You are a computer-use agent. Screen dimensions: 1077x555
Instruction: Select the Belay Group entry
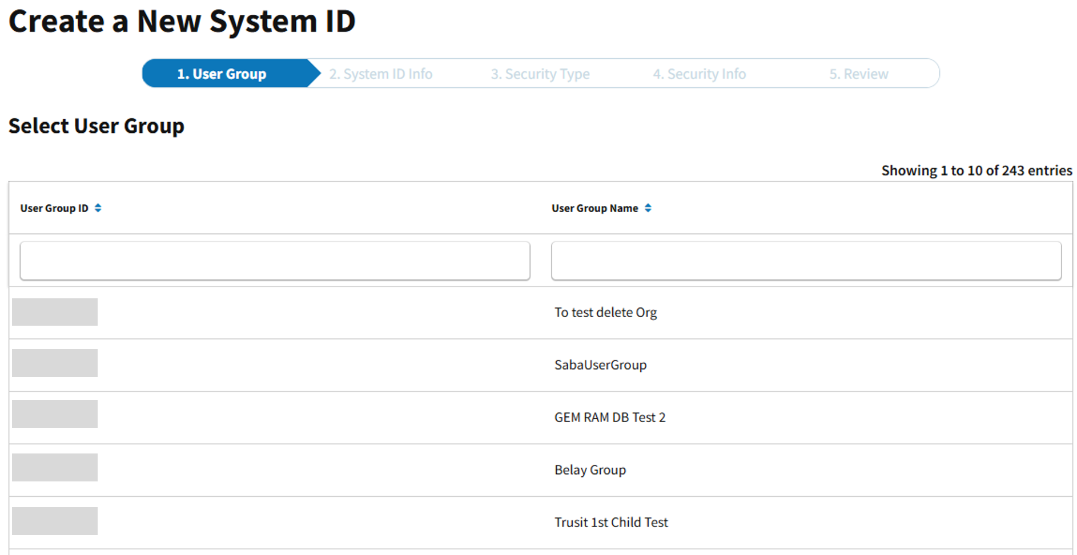point(590,470)
